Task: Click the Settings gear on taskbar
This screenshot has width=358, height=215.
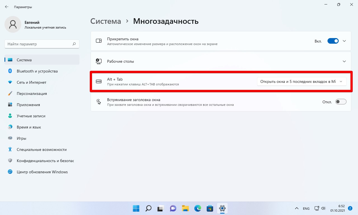Action: coord(222,208)
